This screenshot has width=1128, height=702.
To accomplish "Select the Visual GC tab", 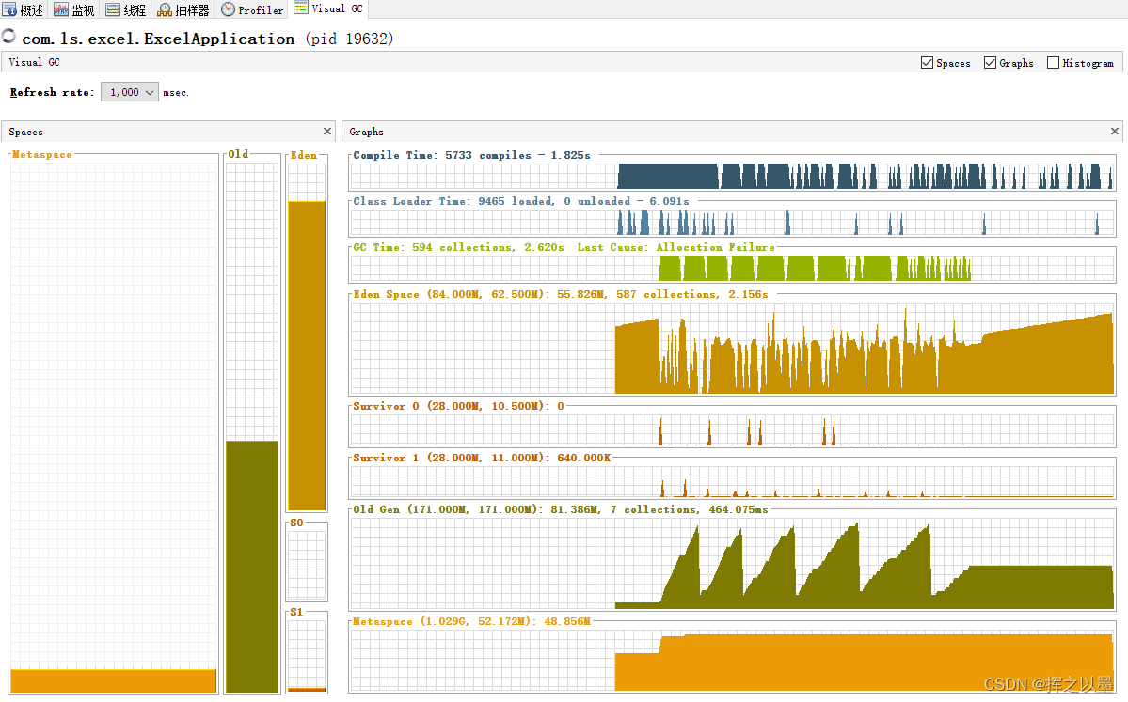I will (329, 8).
